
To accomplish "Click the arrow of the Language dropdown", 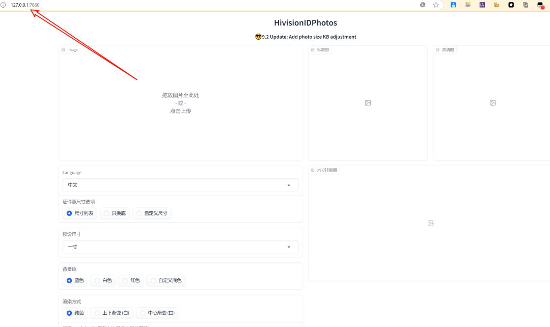I will coord(289,185).
